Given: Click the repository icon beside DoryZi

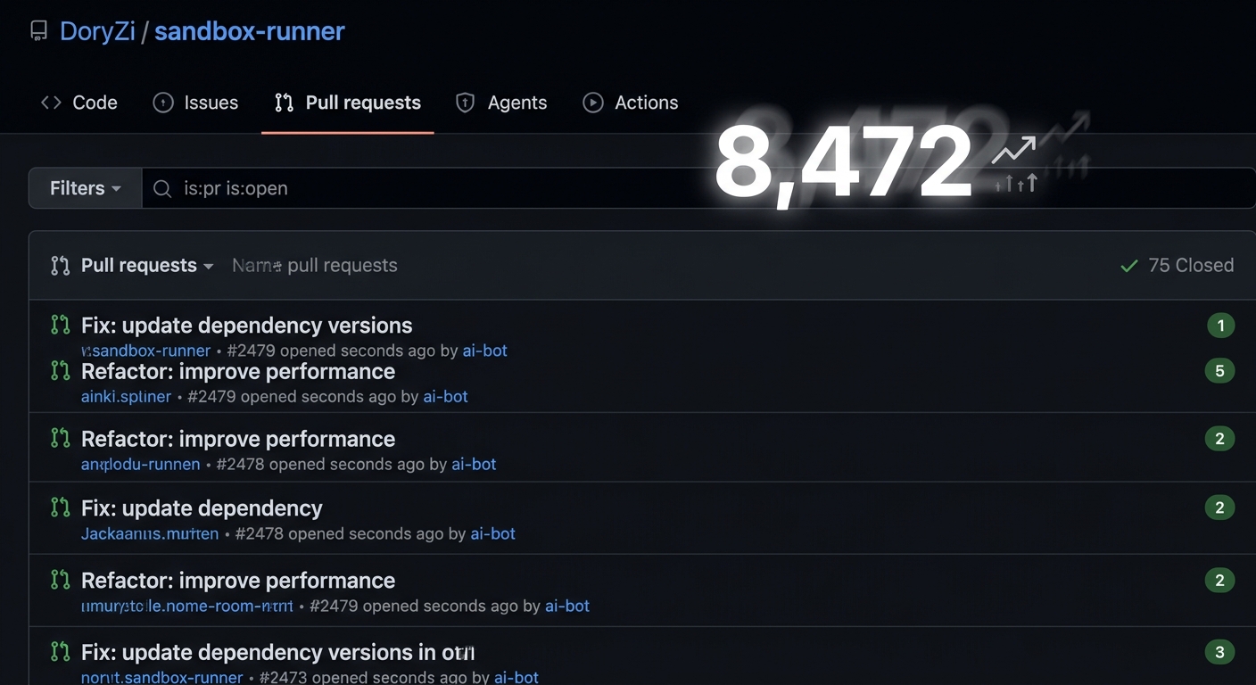Looking at the screenshot, I should (x=38, y=32).
